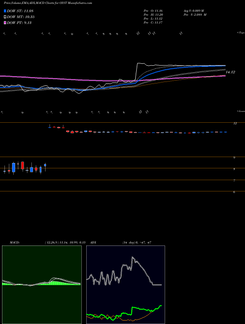Viewport: 245px width, 324px height.
Task: Click the 'Pre L: 11.12' low value
Action: click(x=153, y=19)
